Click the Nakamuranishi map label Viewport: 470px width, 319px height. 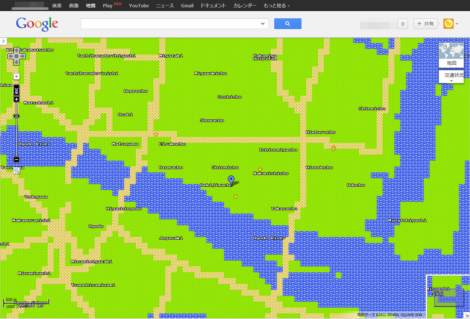coord(32,221)
